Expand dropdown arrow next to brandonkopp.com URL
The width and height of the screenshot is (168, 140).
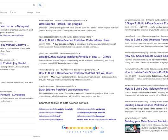75,86
